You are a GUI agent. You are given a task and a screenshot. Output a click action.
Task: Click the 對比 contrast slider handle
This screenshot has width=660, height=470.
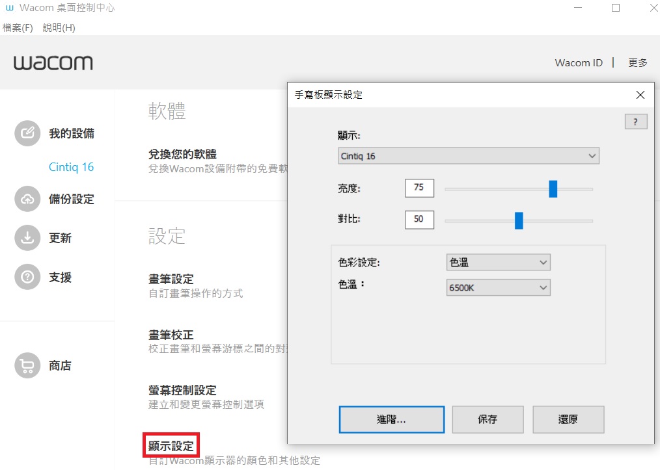519,221
